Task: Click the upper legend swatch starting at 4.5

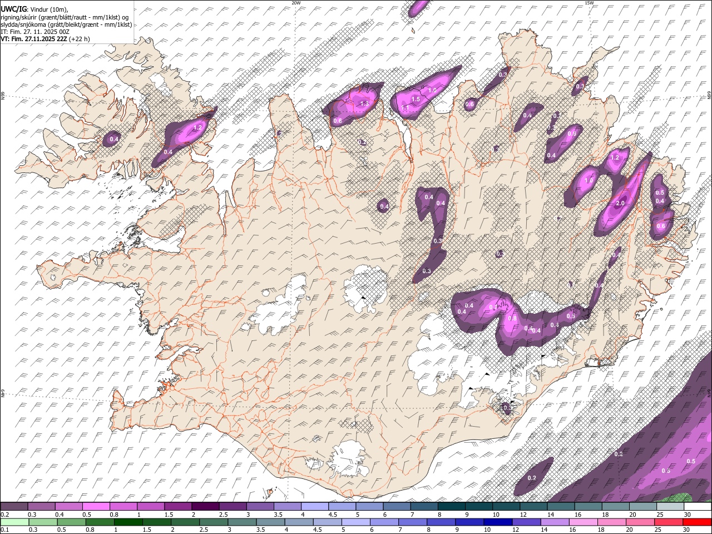Action: [x=342, y=507]
